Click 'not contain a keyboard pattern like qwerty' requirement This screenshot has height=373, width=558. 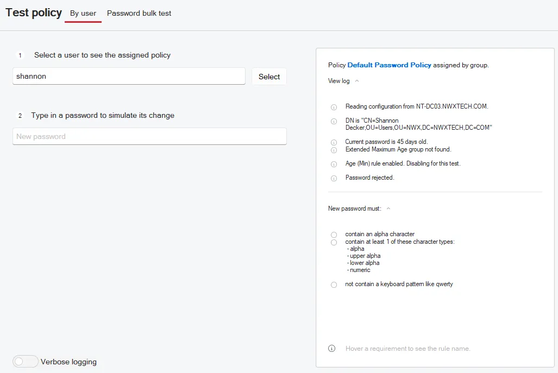point(399,284)
